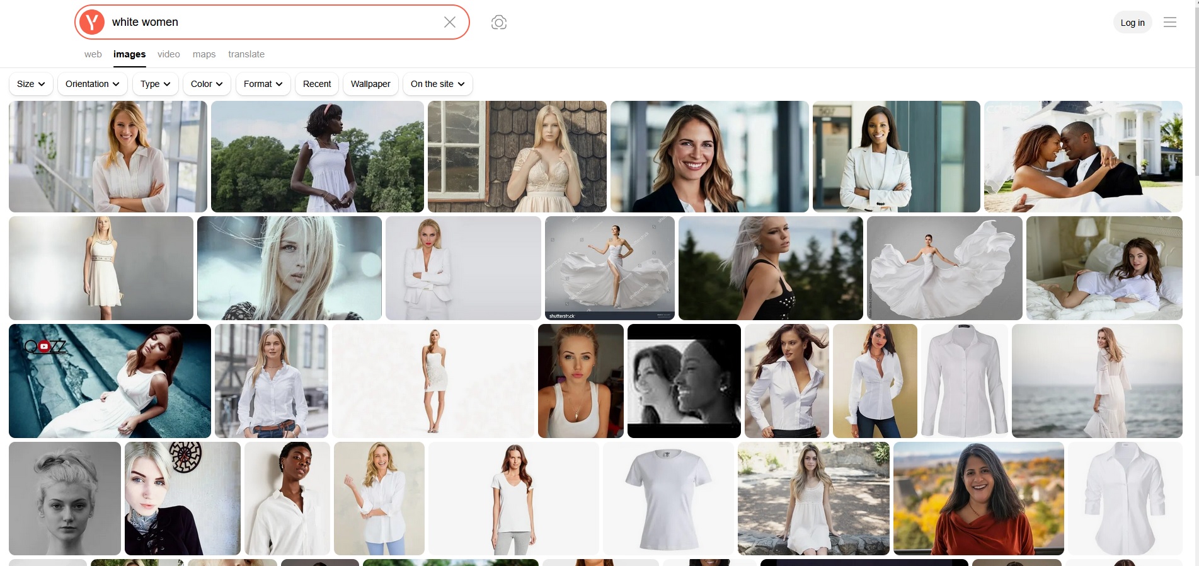This screenshot has height=566, width=1199.
Task: Open thumbnail of white long-sleeve shirt on mannequin
Action: click(965, 381)
